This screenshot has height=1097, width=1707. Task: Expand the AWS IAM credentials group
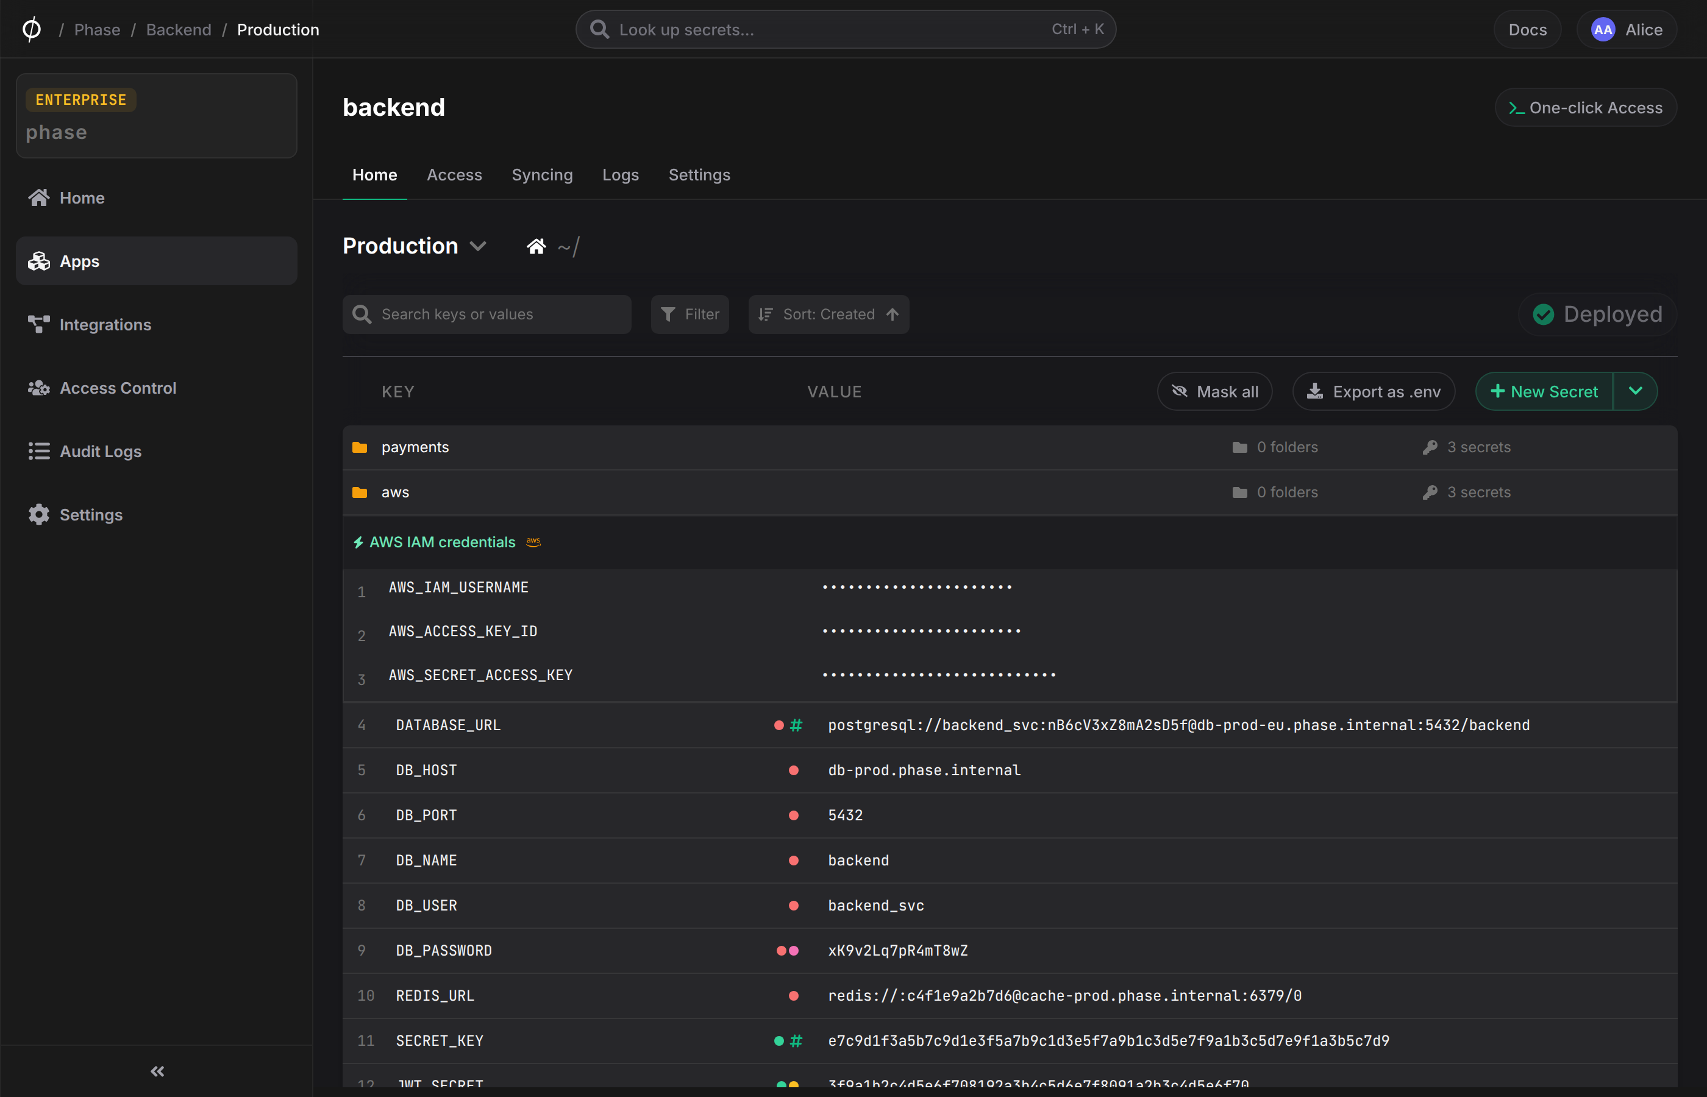click(x=442, y=542)
